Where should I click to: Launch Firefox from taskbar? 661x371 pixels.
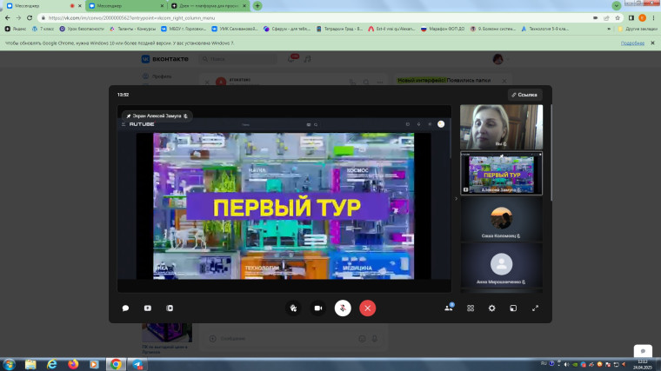(73, 364)
